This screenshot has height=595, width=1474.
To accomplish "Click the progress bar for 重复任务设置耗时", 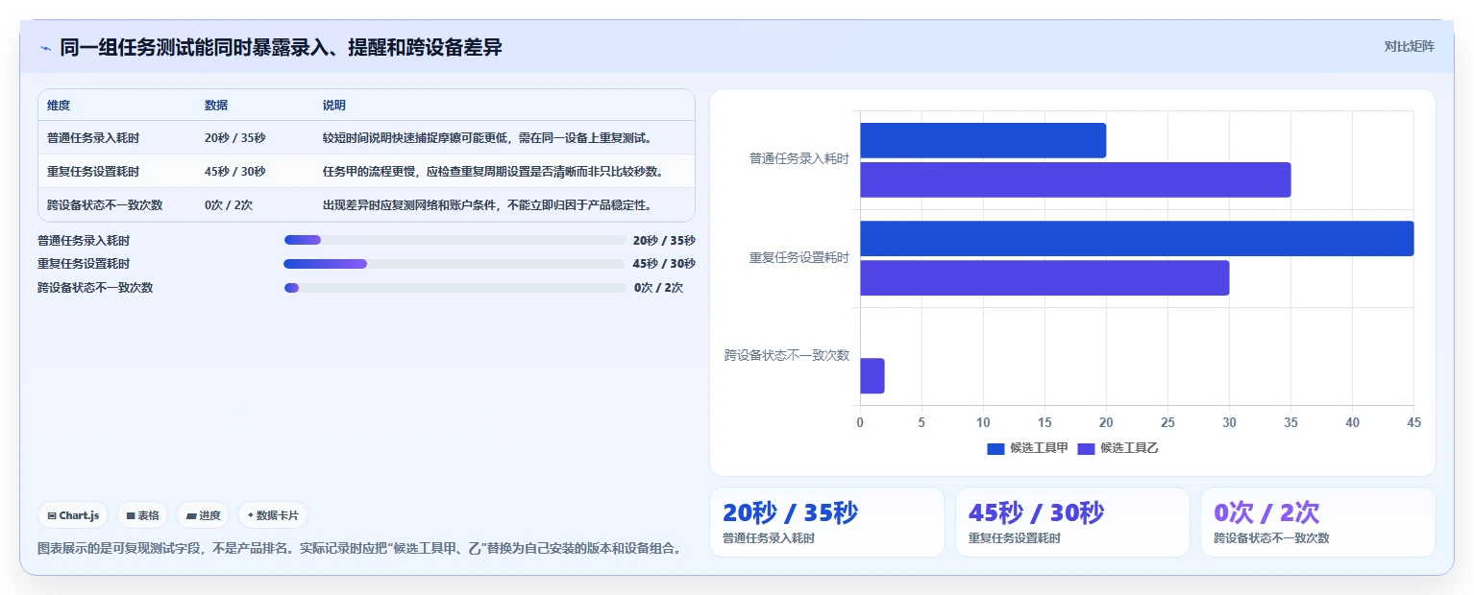I will click(454, 264).
